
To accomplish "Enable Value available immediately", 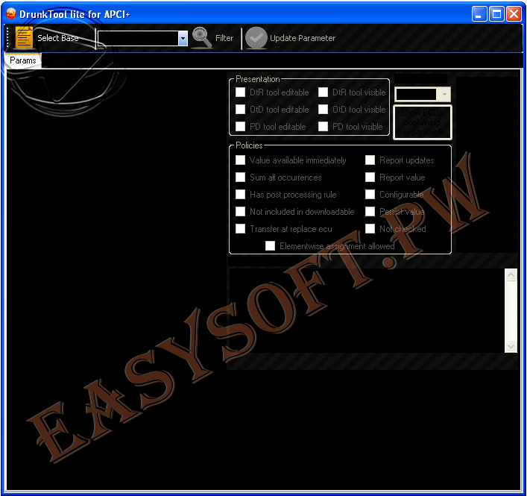I will point(240,160).
